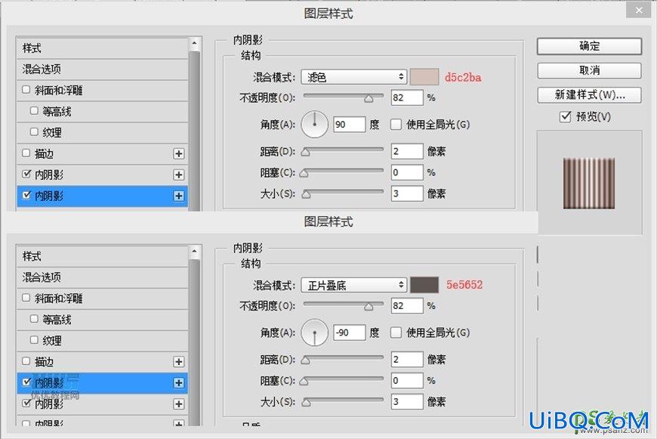The height and width of the screenshot is (439, 657).
Task: Click 阻塞 slider in the 正片叠底 dialog
Action: (343, 380)
